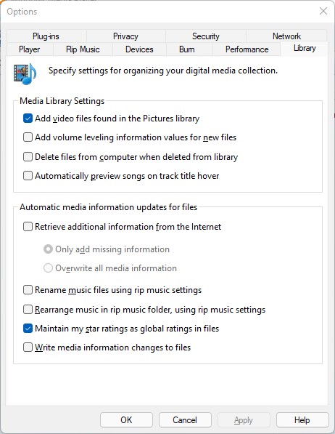Uncheck Add video files found in Pictures library
Image resolution: width=335 pixels, height=434 pixels.
pyautogui.click(x=28, y=118)
